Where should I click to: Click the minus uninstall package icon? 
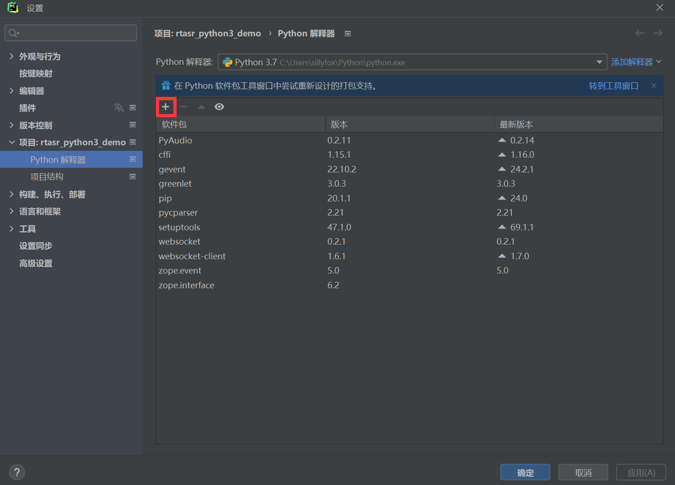[183, 107]
